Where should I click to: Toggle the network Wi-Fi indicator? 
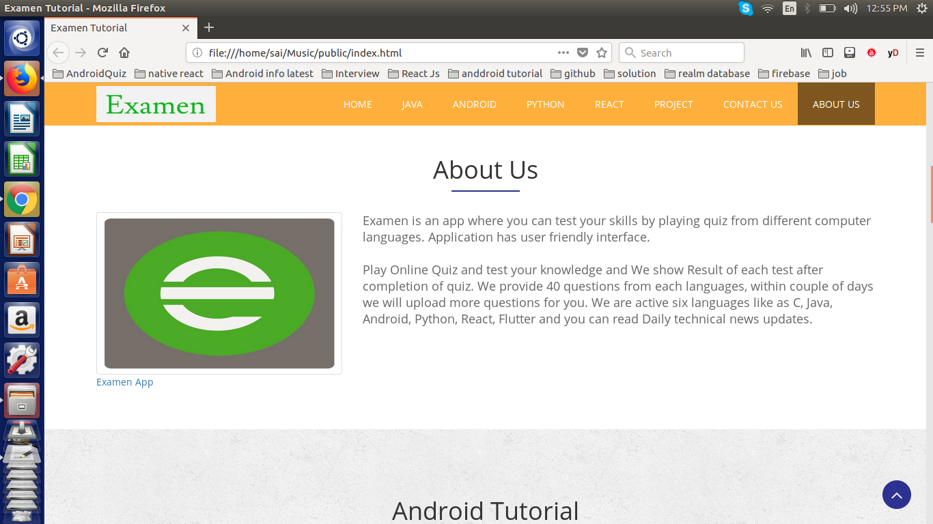[768, 8]
